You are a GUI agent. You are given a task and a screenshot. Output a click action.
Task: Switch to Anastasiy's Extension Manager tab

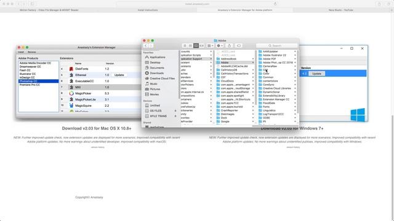tap(245, 10)
